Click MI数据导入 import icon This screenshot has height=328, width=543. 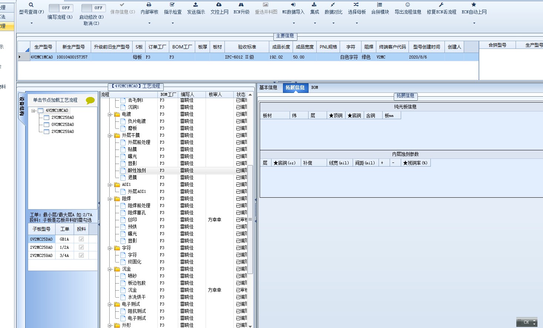(x=293, y=5)
